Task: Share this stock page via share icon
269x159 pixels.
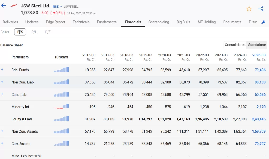Action: 261,9
